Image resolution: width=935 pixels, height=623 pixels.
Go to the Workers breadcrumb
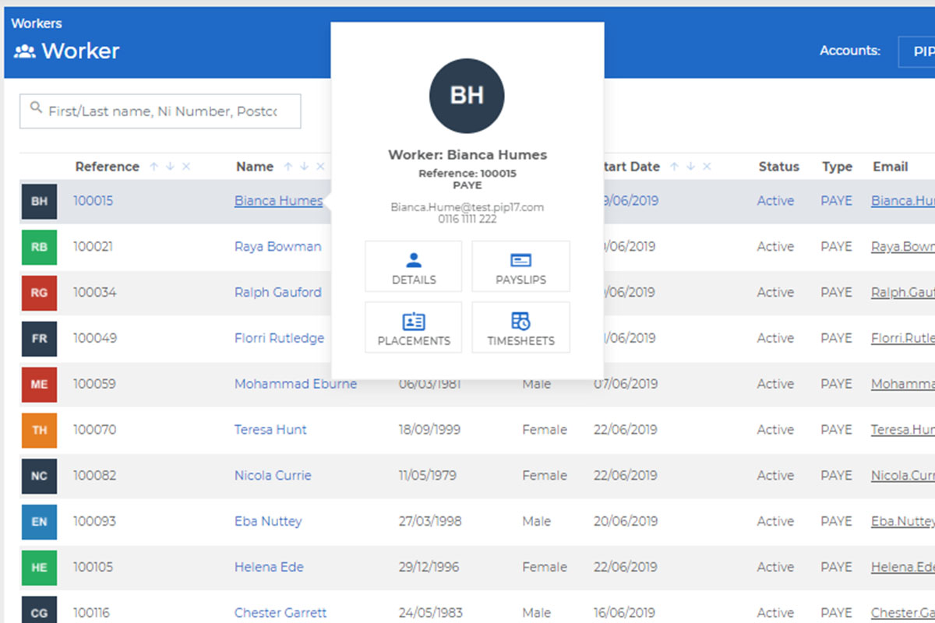click(x=37, y=23)
